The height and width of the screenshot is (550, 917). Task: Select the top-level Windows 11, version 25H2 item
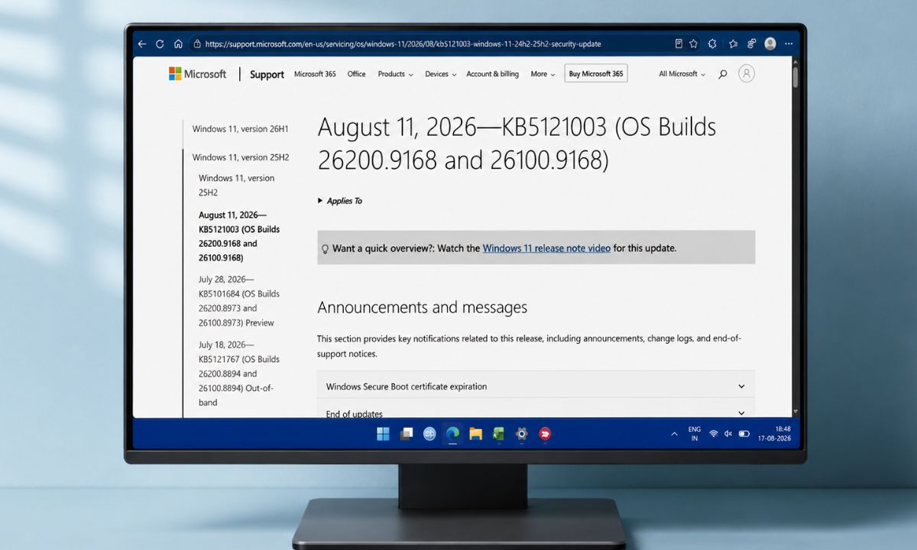pos(241,157)
